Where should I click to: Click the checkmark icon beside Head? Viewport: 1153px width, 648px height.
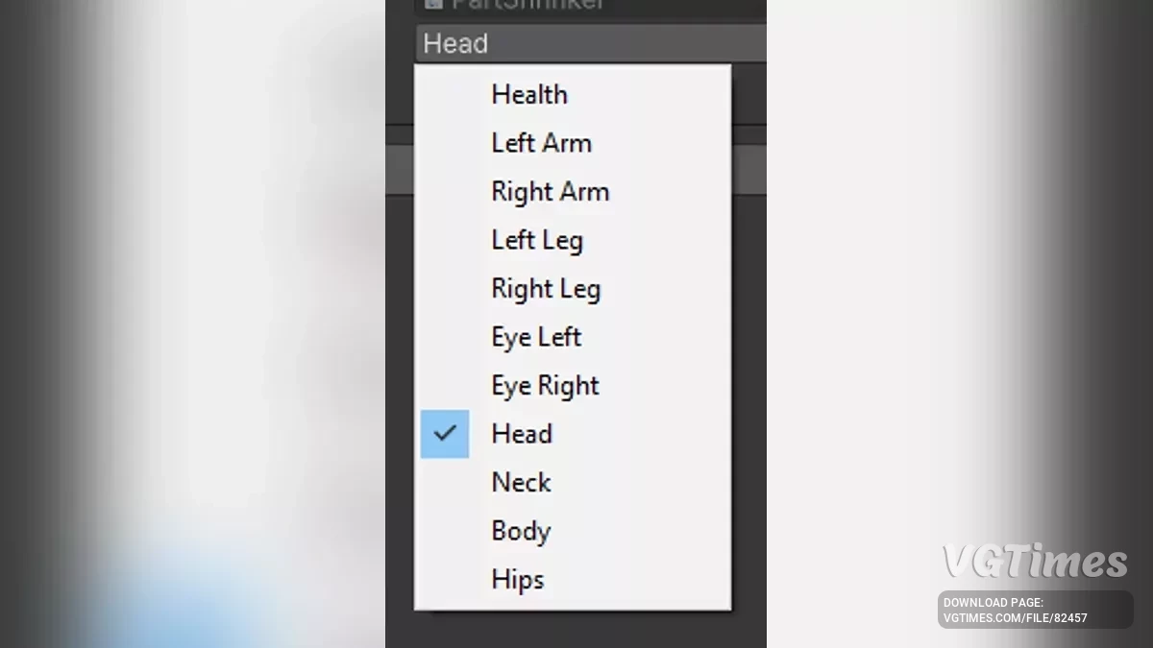[444, 434]
